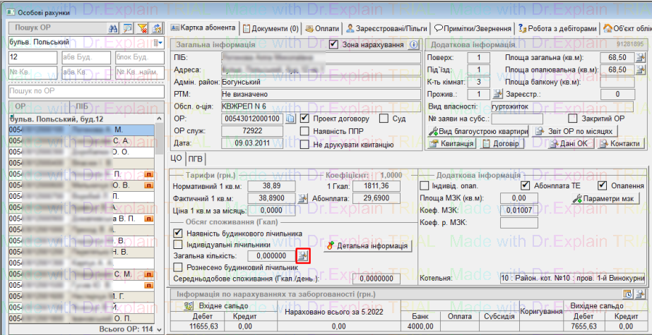This screenshot has height=335, width=652.
Task: Click the copy icon next to ОР number
Action: click(290, 118)
